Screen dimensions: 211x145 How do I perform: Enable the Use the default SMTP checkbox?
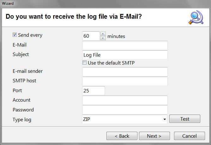click(84, 63)
